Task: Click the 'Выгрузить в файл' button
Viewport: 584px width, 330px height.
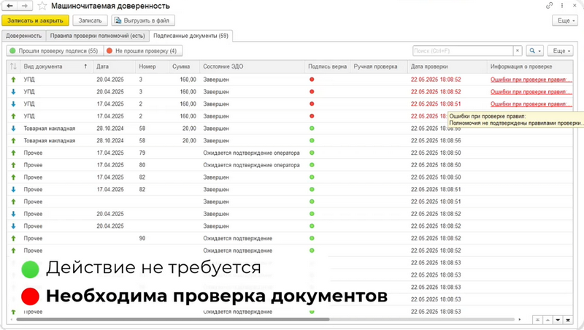Action: (x=142, y=20)
